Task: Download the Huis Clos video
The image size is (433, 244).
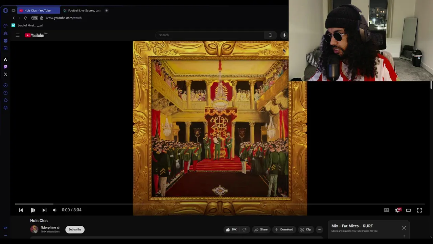Action: click(284, 229)
